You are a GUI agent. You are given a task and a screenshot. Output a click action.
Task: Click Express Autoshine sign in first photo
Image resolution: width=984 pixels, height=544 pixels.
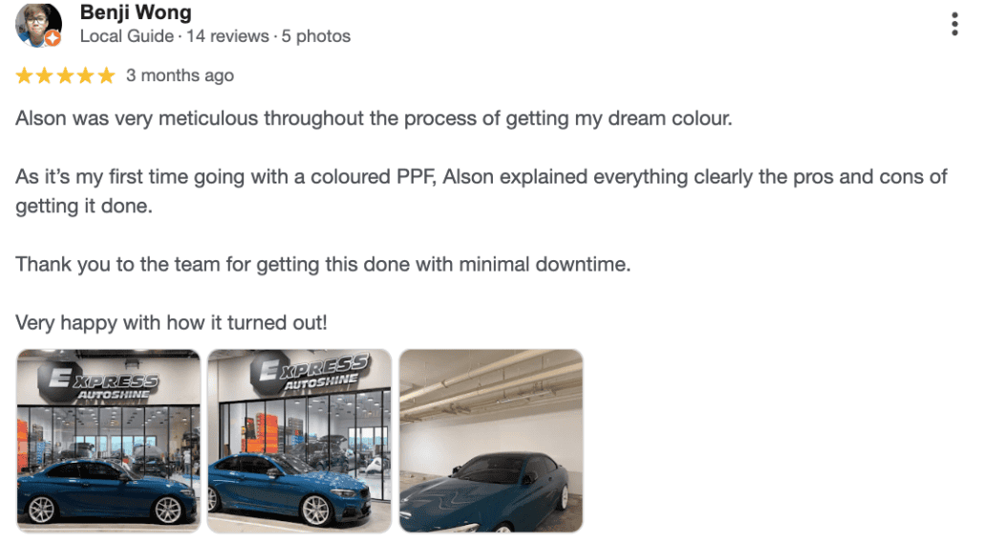pyautogui.click(x=99, y=381)
